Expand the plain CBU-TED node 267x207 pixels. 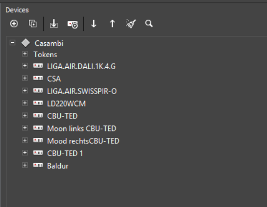(25, 115)
